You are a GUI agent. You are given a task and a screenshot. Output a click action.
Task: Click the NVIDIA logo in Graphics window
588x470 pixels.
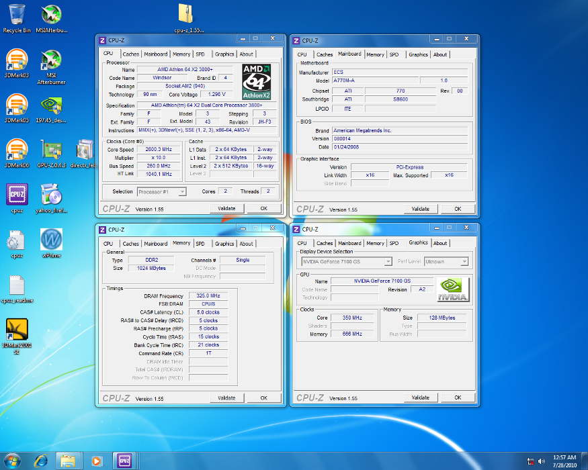tap(453, 289)
